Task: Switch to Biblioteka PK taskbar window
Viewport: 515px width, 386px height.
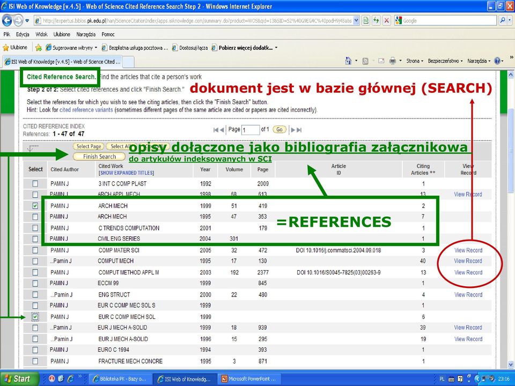Action: click(x=119, y=379)
